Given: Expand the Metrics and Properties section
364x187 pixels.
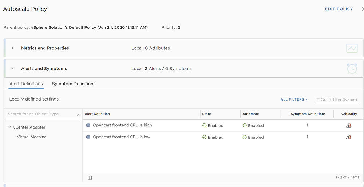Looking at the screenshot, I should click(12, 48).
